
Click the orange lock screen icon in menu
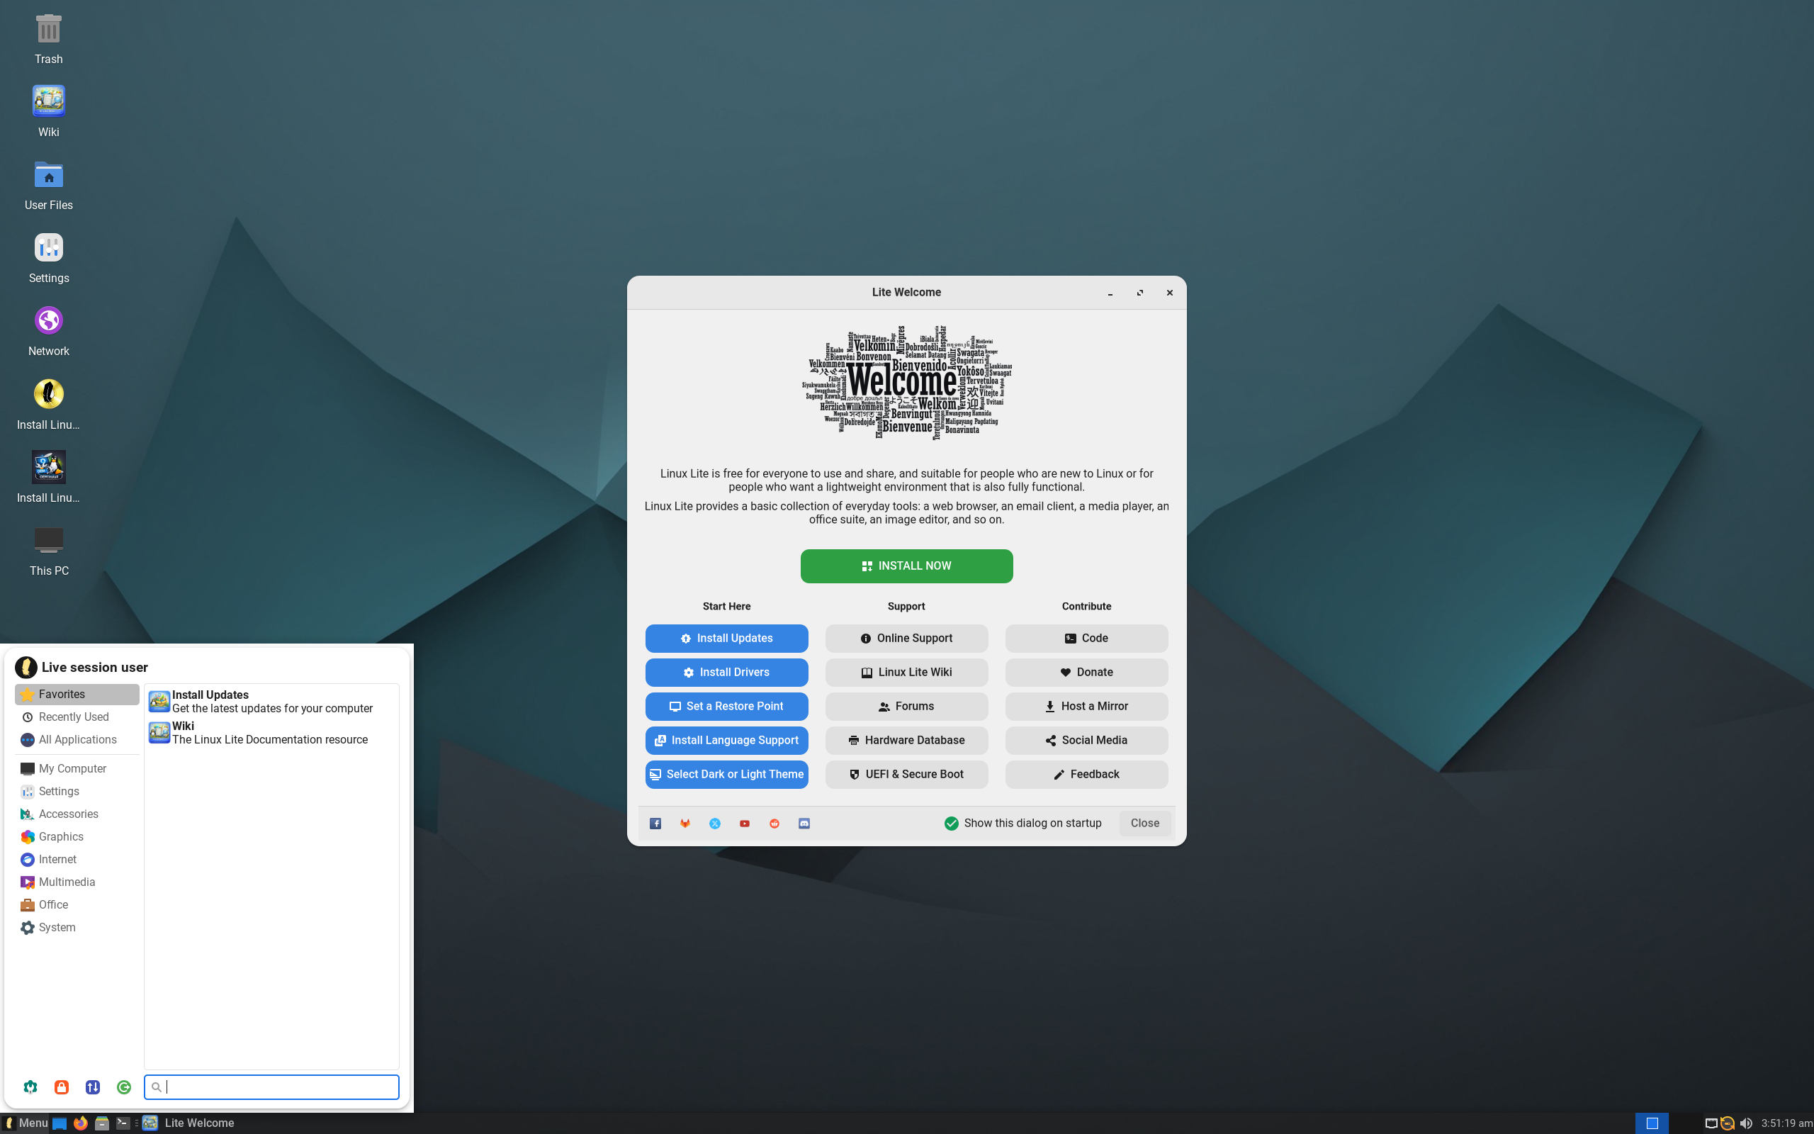[x=62, y=1087]
